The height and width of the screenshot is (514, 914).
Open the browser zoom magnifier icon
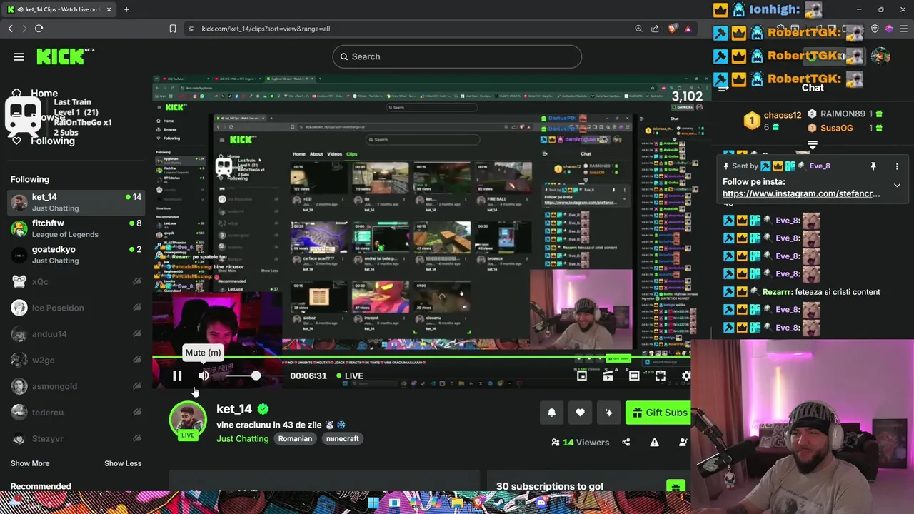tap(638, 29)
